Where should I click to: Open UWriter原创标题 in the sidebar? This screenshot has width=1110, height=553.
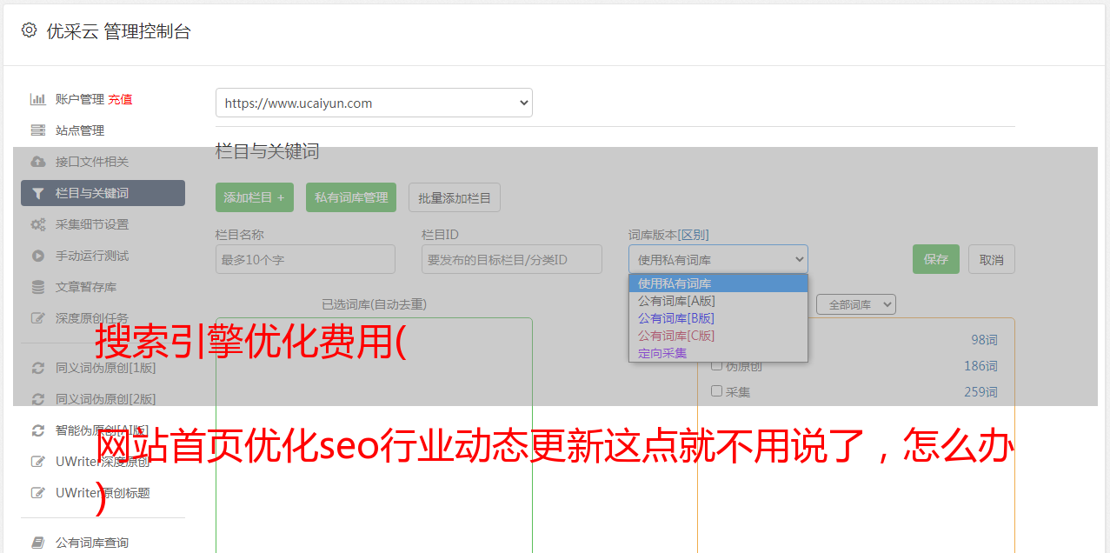coord(103,493)
